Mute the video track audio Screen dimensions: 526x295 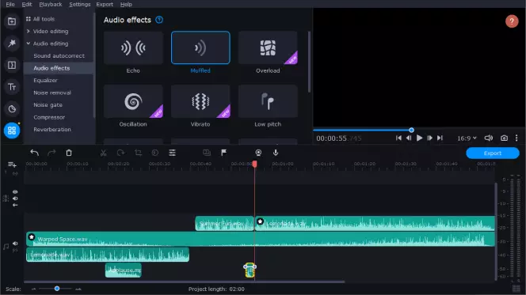(x=15, y=199)
